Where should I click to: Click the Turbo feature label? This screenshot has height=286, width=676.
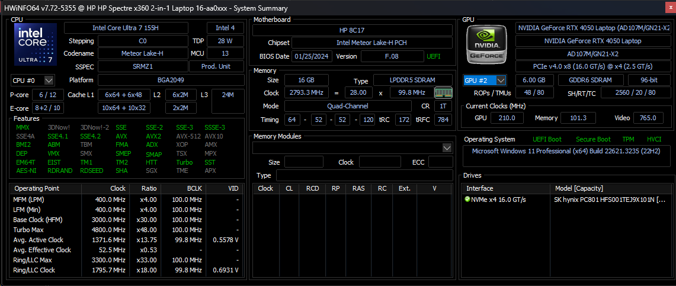[x=184, y=162]
